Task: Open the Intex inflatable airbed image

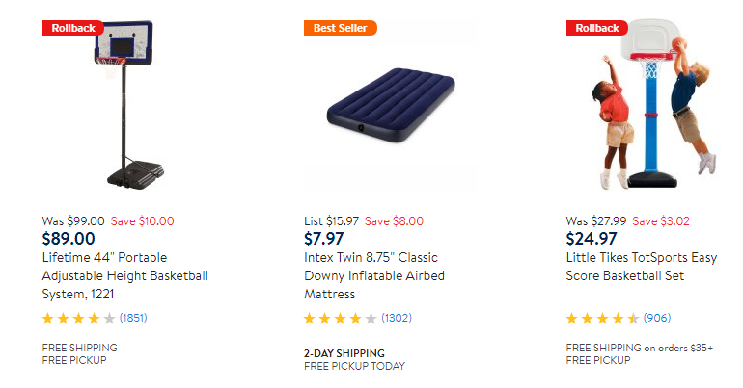Action: (389, 108)
